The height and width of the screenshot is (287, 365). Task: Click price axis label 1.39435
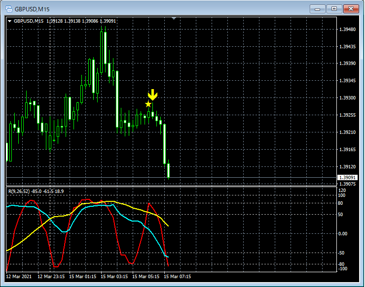(347, 46)
